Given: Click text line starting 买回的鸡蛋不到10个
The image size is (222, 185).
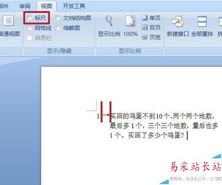Looking at the screenshot, I should pos(163,116).
